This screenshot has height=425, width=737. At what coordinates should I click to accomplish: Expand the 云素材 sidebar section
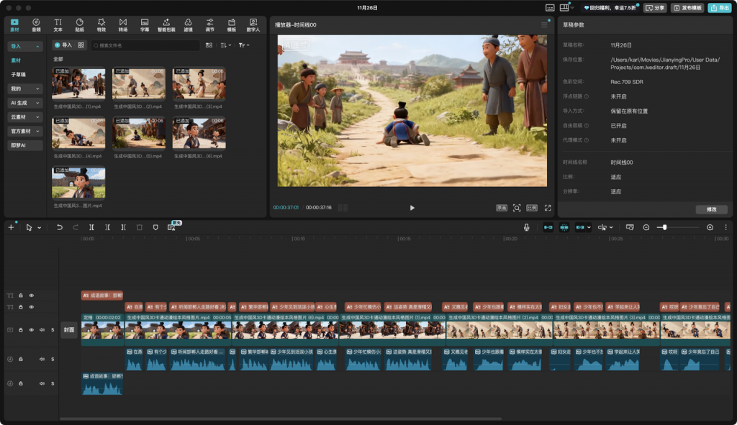(x=24, y=117)
